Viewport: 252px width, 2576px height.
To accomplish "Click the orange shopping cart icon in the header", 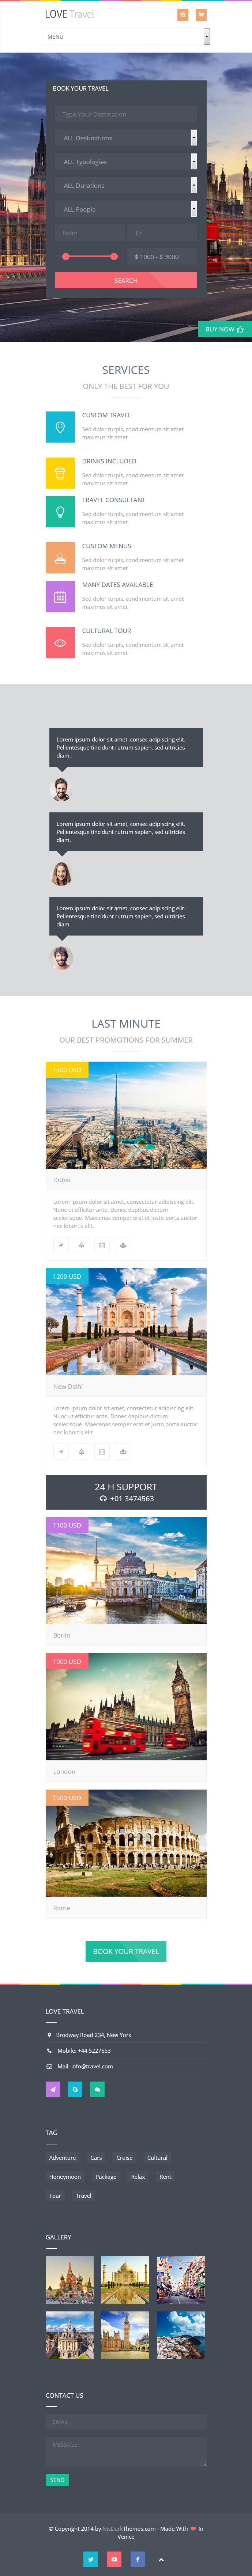I will click(201, 15).
